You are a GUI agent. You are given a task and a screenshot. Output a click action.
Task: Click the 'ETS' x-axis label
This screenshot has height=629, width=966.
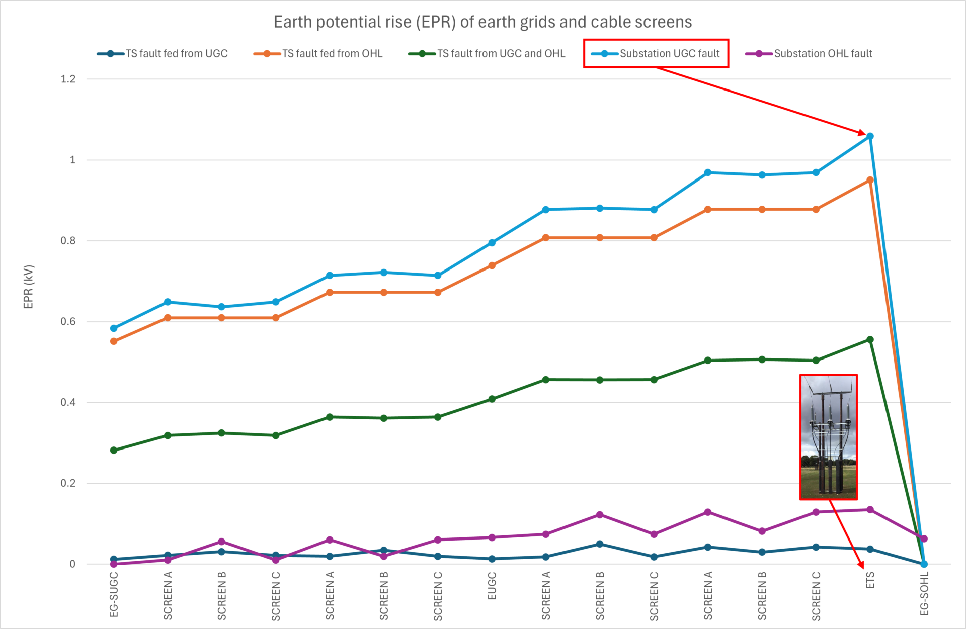point(870,580)
